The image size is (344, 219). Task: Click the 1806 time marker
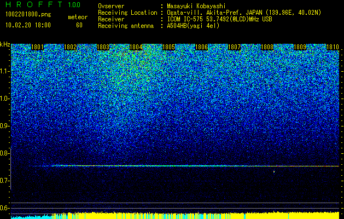pyautogui.click(x=202, y=47)
